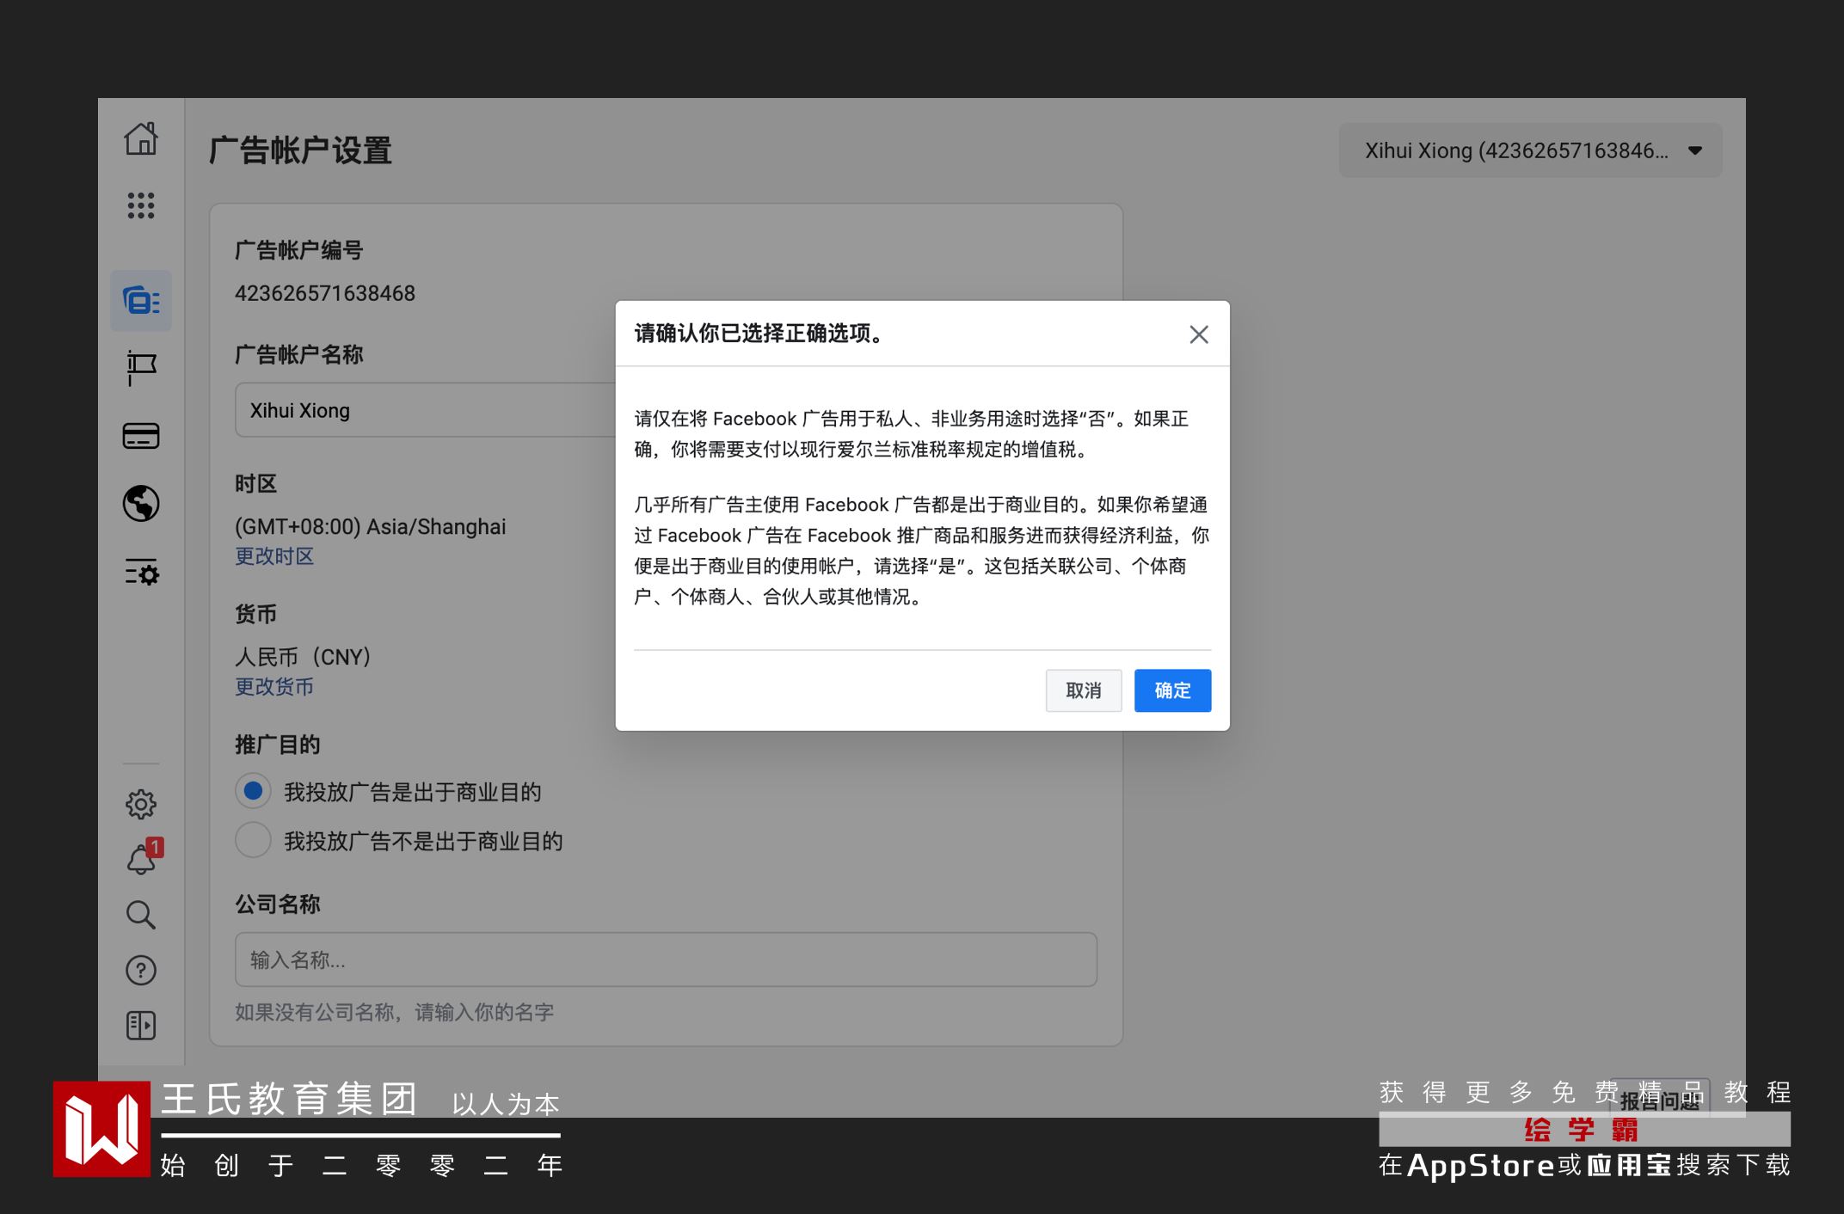Toggle the sidebar collapse panel icon
The width and height of the screenshot is (1844, 1214).
(x=141, y=1025)
